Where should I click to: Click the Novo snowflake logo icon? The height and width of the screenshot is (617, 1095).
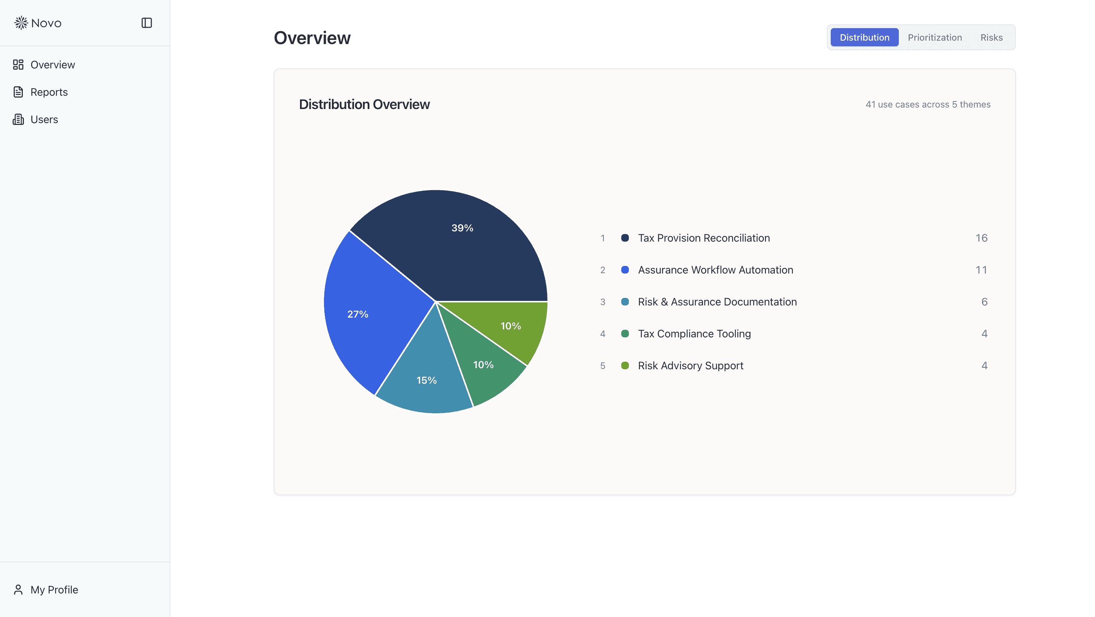21,23
